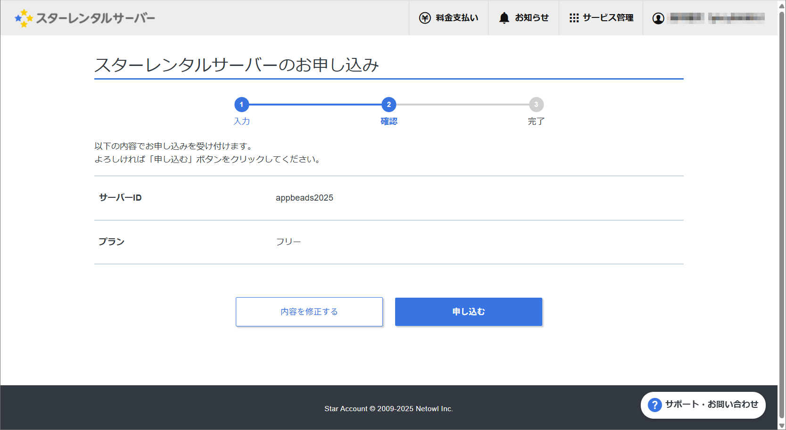Open サポート・お問い合わせ support widget
The width and height of the screenshot is (786, 430).
[x=703, y=405]
